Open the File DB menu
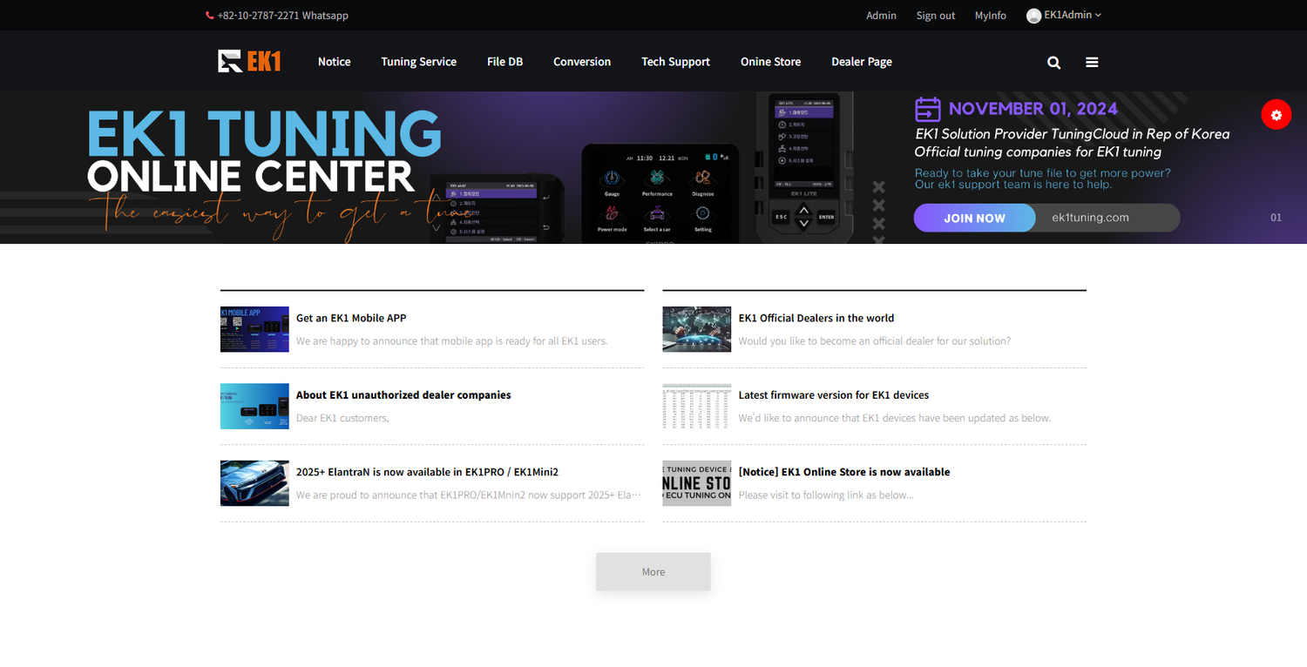The image size is (1307, 667). pos(505,62)
